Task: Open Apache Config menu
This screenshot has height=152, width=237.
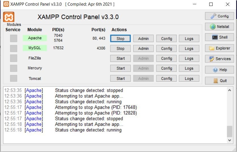Action: (x=166, y=38)
